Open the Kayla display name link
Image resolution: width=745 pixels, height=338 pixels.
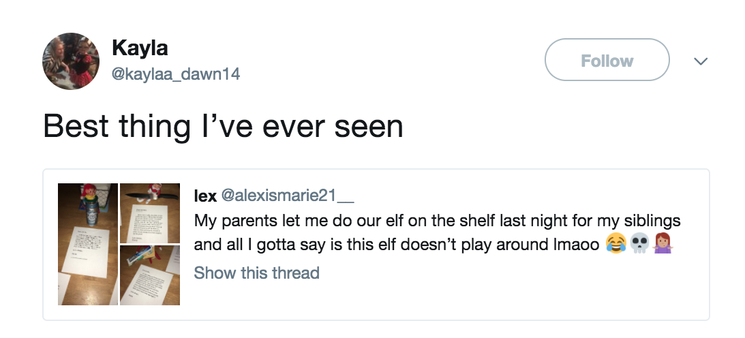(140, 48)
